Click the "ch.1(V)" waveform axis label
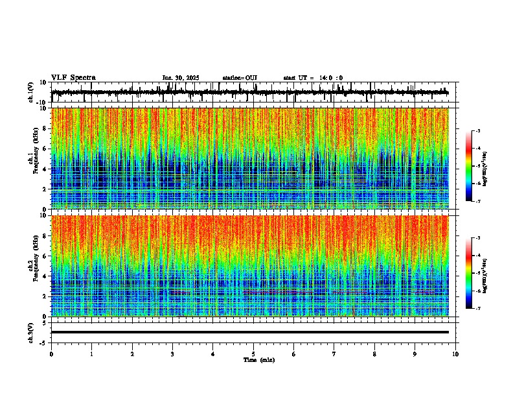This screenshot has width=513, height=397. (31, 92)
